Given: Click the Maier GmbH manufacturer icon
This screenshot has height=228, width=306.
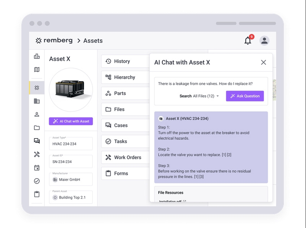Looking at the screenshot, I should click(x=55, y=179).
